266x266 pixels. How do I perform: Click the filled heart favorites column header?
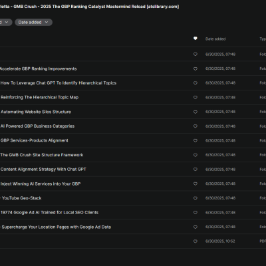point(196,39)
